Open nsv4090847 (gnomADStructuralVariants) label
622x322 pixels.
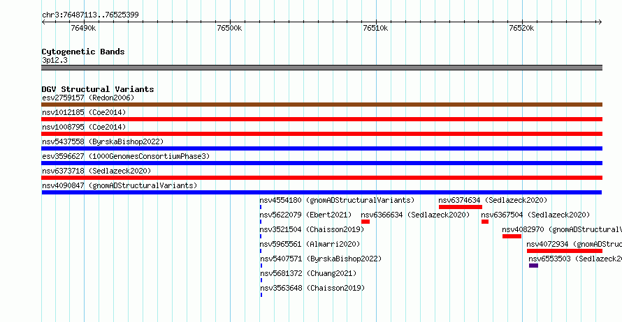(120, 185)
